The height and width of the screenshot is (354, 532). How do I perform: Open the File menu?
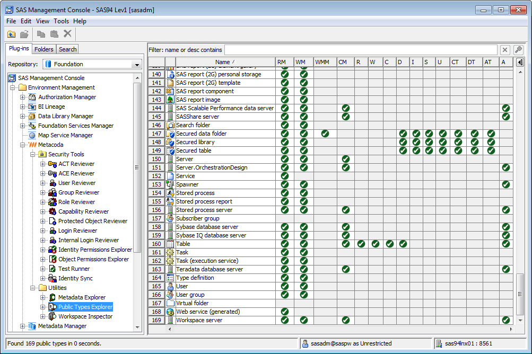tap(11, 21)
